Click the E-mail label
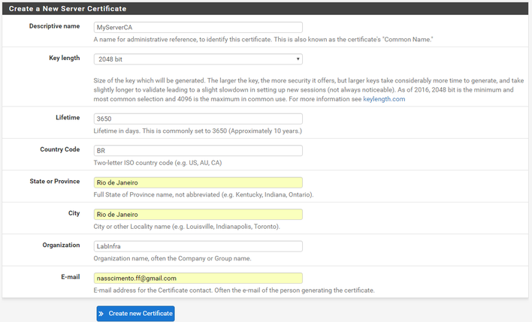 pos(71,277)
